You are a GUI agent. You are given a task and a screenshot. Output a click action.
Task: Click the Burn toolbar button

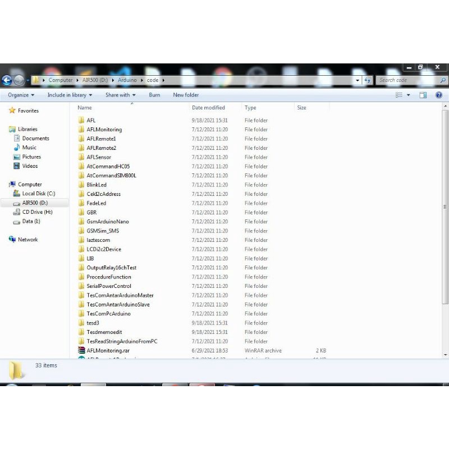154,95
